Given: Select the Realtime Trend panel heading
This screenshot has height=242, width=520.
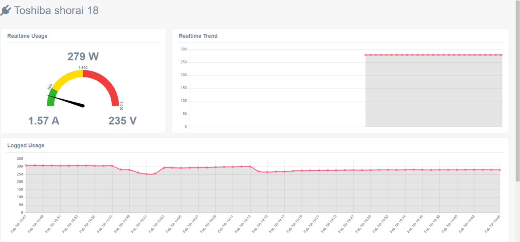Looking at the screenshot, I should click(198, 36).
